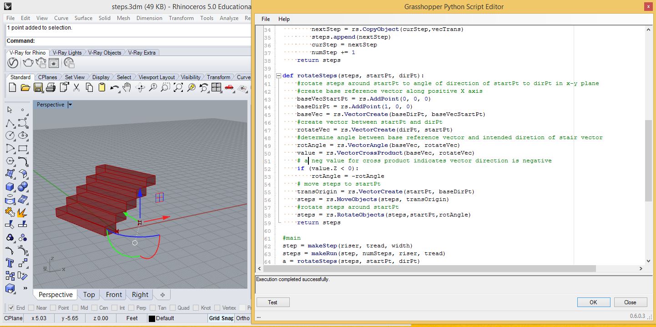This screenshot has height=327, width=656.
Task: Open the Help menu in Script Editor
Action: [x=284, y=19]
